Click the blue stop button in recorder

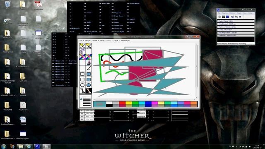[x=227, y=17]
